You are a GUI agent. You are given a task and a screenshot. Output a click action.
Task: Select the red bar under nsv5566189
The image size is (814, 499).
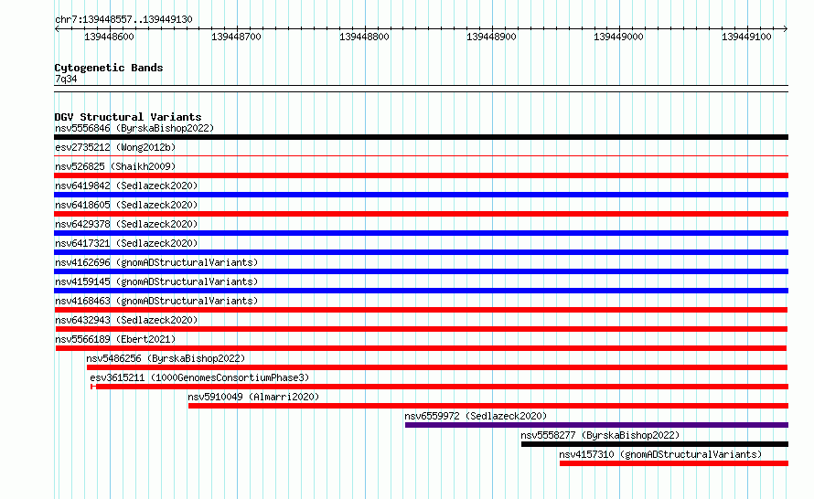[x=421, y=348]
